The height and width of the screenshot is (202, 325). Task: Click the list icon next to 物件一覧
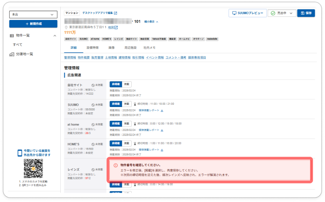pyautogui.click(x=12, y=36)
